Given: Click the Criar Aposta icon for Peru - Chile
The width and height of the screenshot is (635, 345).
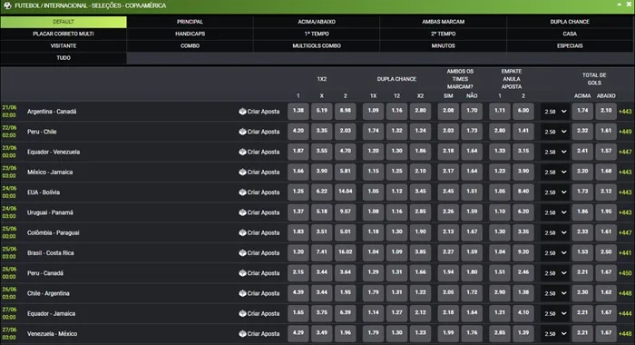Looking at the screenshot, I should [x=242, y=132].
